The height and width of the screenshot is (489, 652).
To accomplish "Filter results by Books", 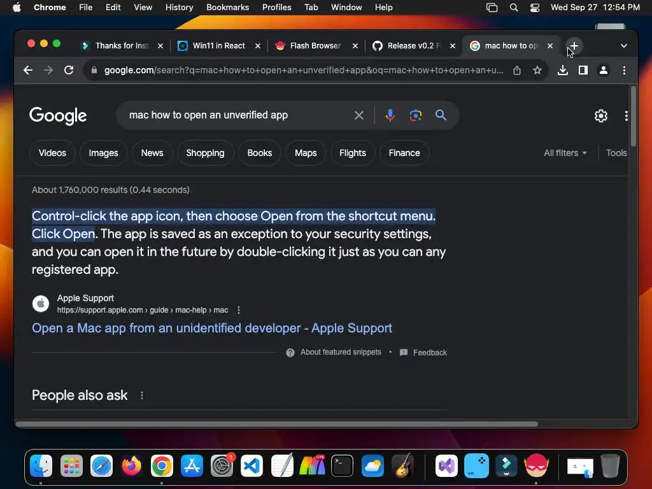I will click(260, 153).
